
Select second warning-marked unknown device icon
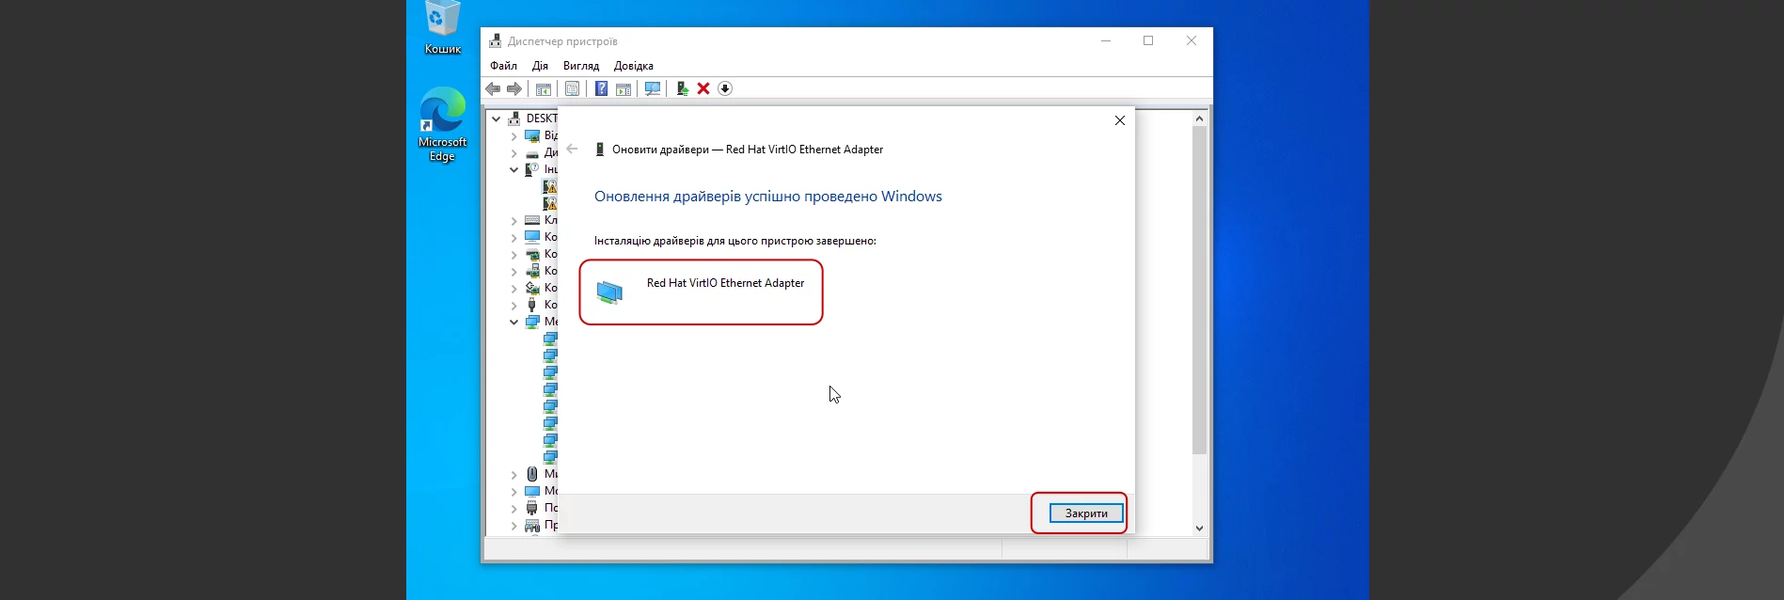pyautogui.click(x=550, y=203)
